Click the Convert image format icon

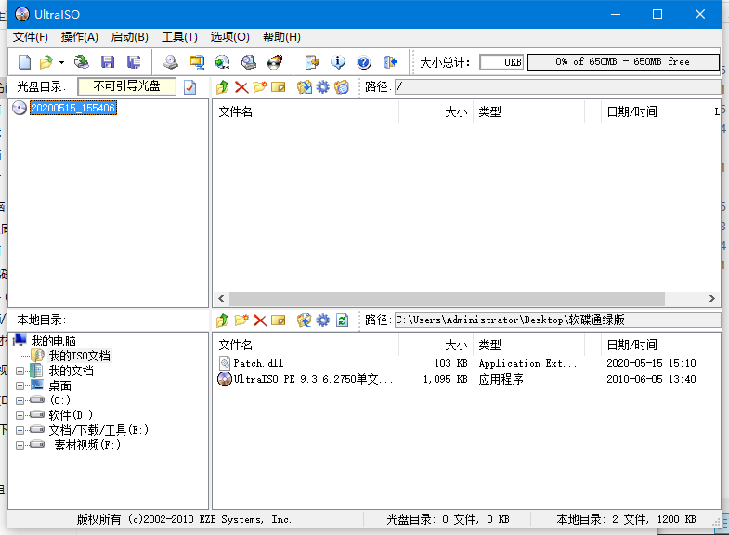click(x=197, y=62)
